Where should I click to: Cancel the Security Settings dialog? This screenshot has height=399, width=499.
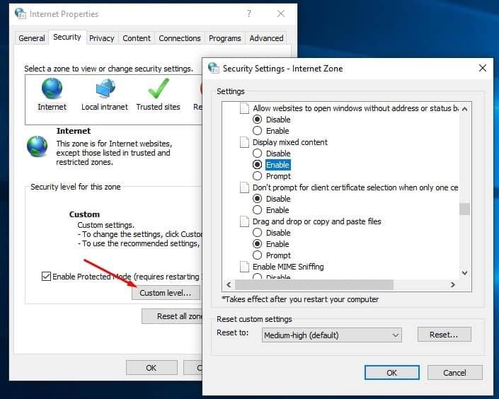pos(455,373)
